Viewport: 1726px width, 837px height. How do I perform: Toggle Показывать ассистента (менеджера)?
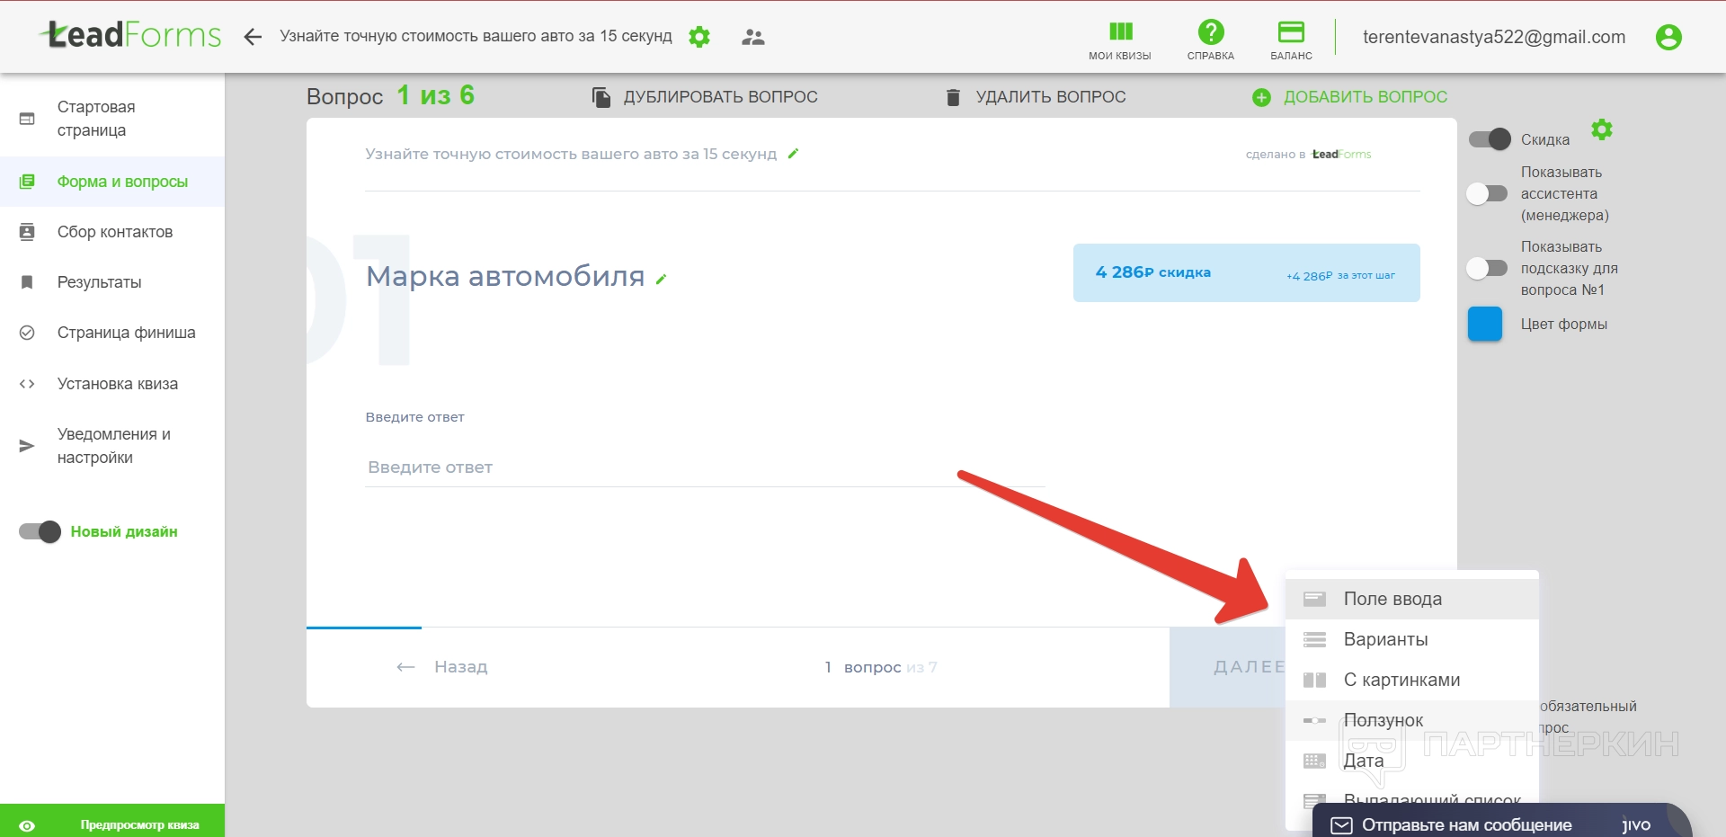tap(1487, 193)
